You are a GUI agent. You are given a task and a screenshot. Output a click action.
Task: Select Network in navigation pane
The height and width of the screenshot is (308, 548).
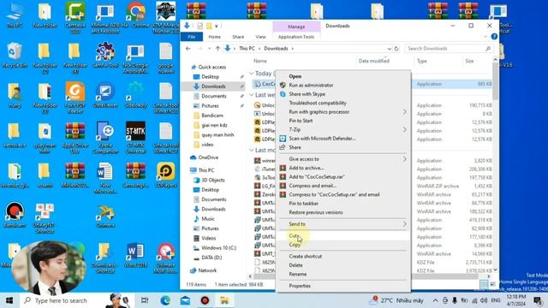coord(207,270)
